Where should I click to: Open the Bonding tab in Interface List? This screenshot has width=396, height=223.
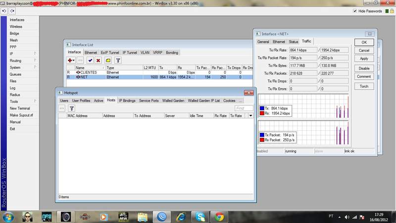pyautogui.click(x=172, y=53)
